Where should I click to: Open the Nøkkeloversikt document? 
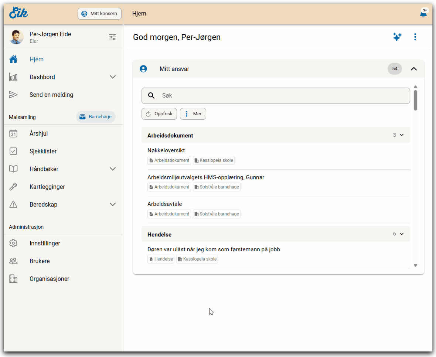tap(166, 150)
